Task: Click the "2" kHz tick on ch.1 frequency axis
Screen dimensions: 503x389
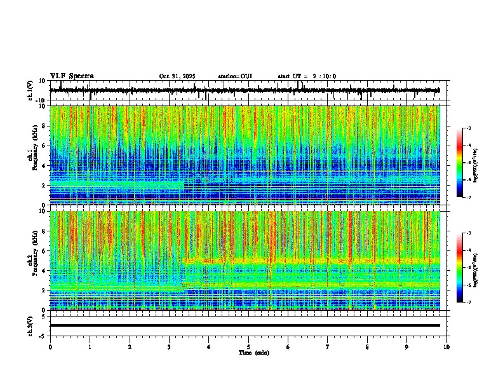Action: [x=44, y=185]
